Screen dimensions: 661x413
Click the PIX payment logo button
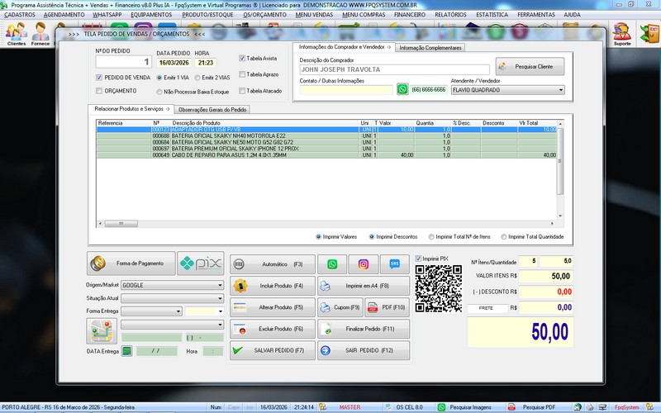click(201, 263)
